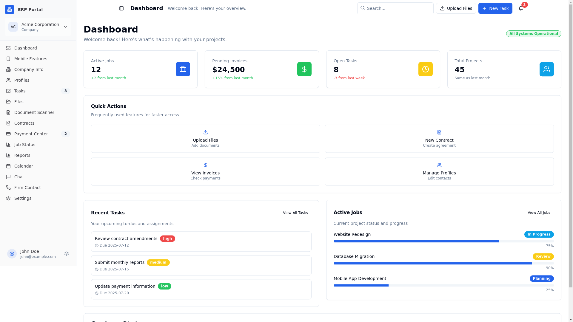Open Upload Files quick action card

205,139
